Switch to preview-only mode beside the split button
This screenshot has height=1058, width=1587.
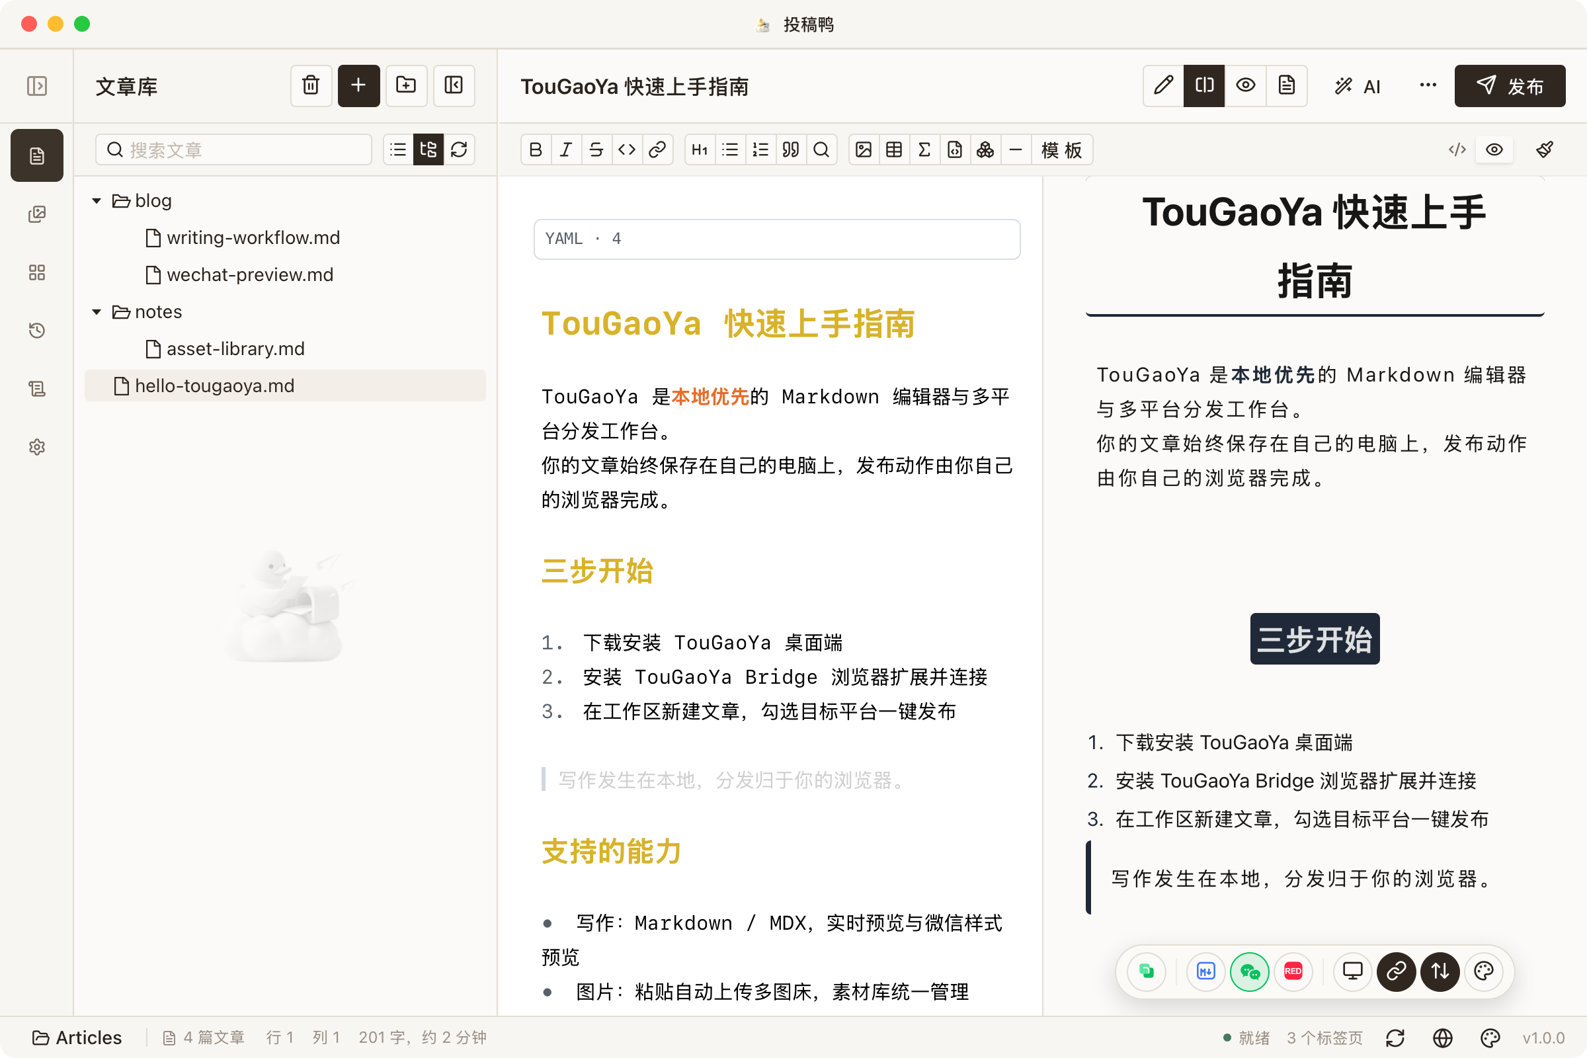(x=1246, y=86)
